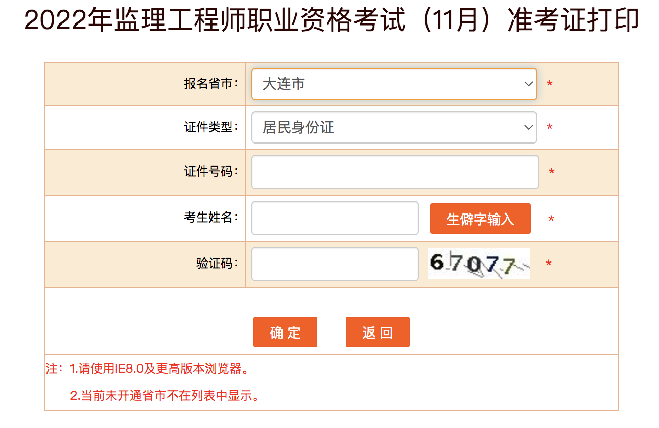Click the captcha image showing 67077

(479, 263)
